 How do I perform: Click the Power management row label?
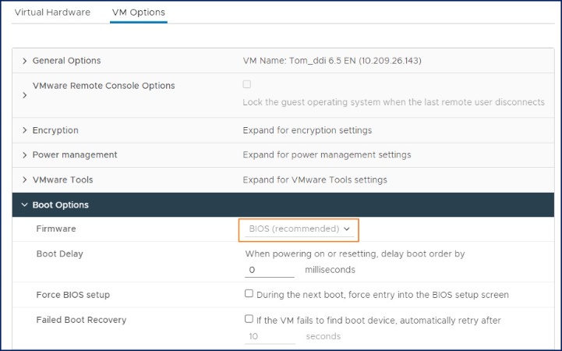(75, 155)
